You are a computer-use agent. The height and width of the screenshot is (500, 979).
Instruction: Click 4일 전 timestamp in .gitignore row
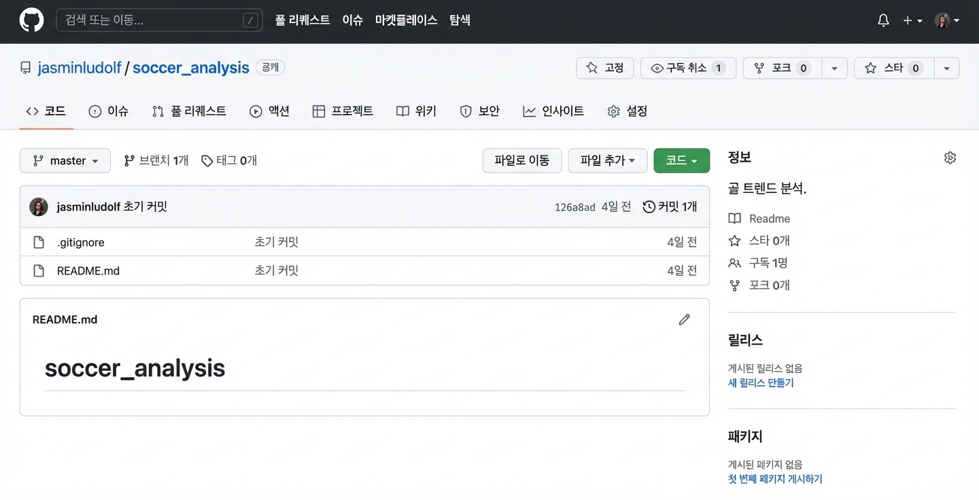coord(682,243)
